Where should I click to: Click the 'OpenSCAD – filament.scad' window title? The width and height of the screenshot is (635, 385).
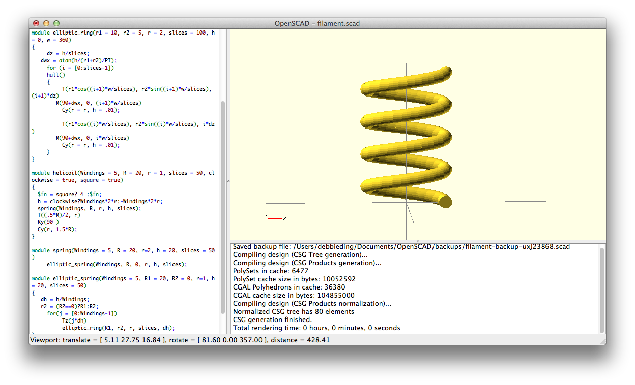coord(317,23)
